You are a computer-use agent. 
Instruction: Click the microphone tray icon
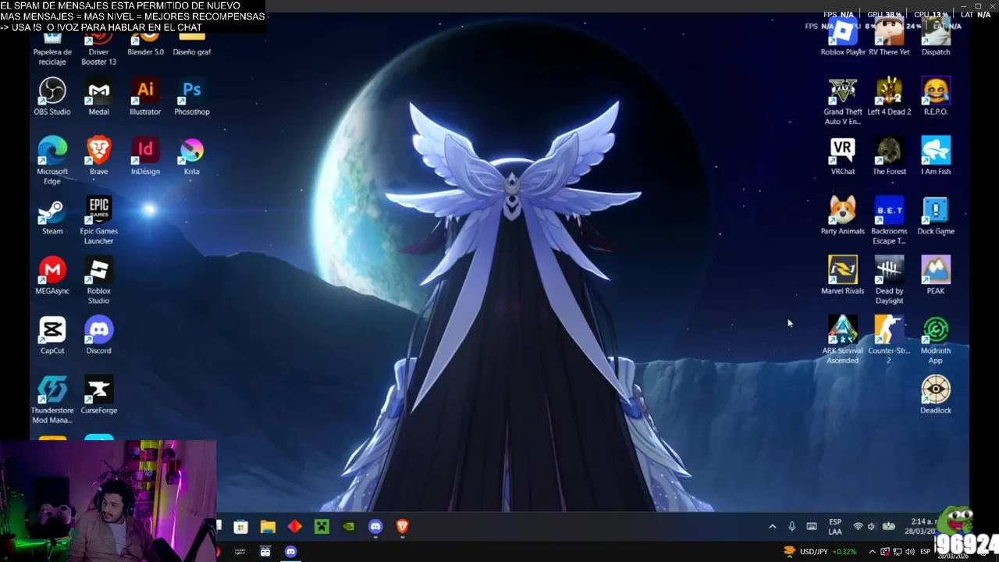792,527
